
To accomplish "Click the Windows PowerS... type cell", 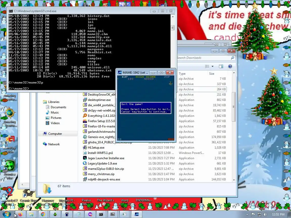I will pos(191,153).
